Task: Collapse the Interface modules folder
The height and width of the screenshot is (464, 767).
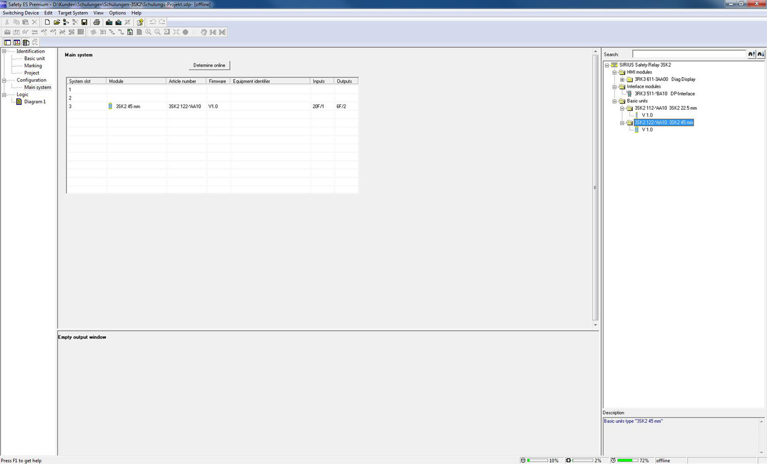Action: click(x=615, y=86)
